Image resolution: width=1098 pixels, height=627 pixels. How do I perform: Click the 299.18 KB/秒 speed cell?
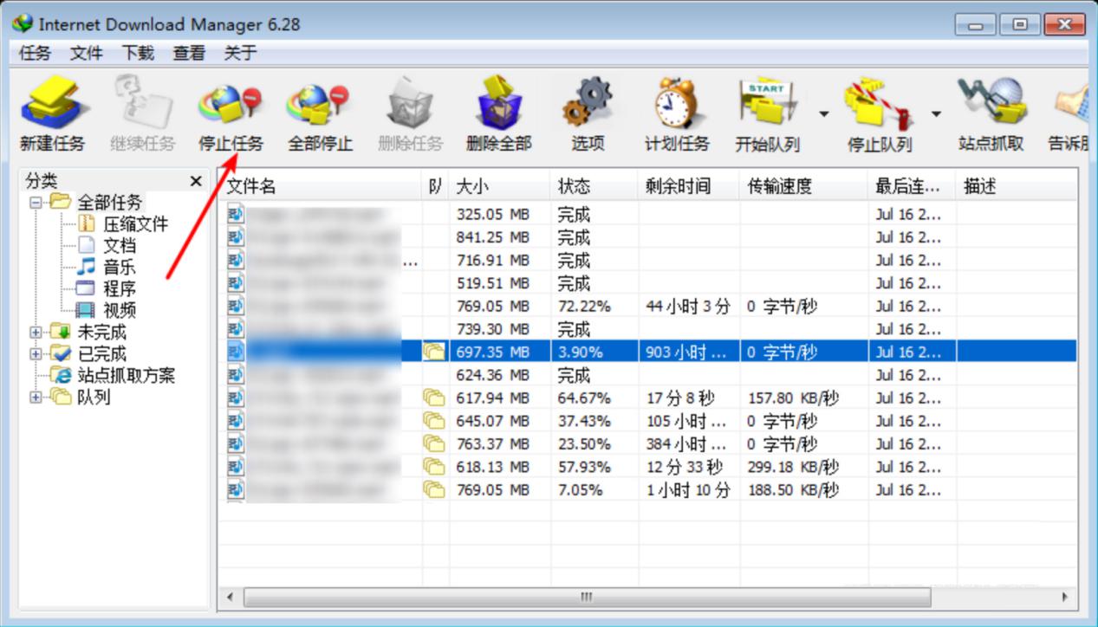pyautogui.click(x=804, y=467)
